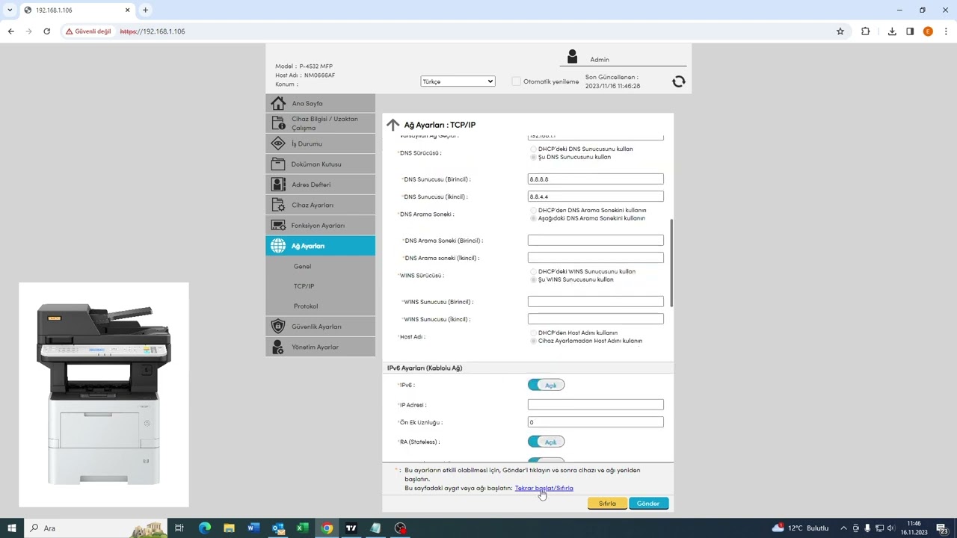Click the TCP/IP settings panel scrollbar
Image resolution: width=957 pixels, height=538 pixels.
coord(671,263)
